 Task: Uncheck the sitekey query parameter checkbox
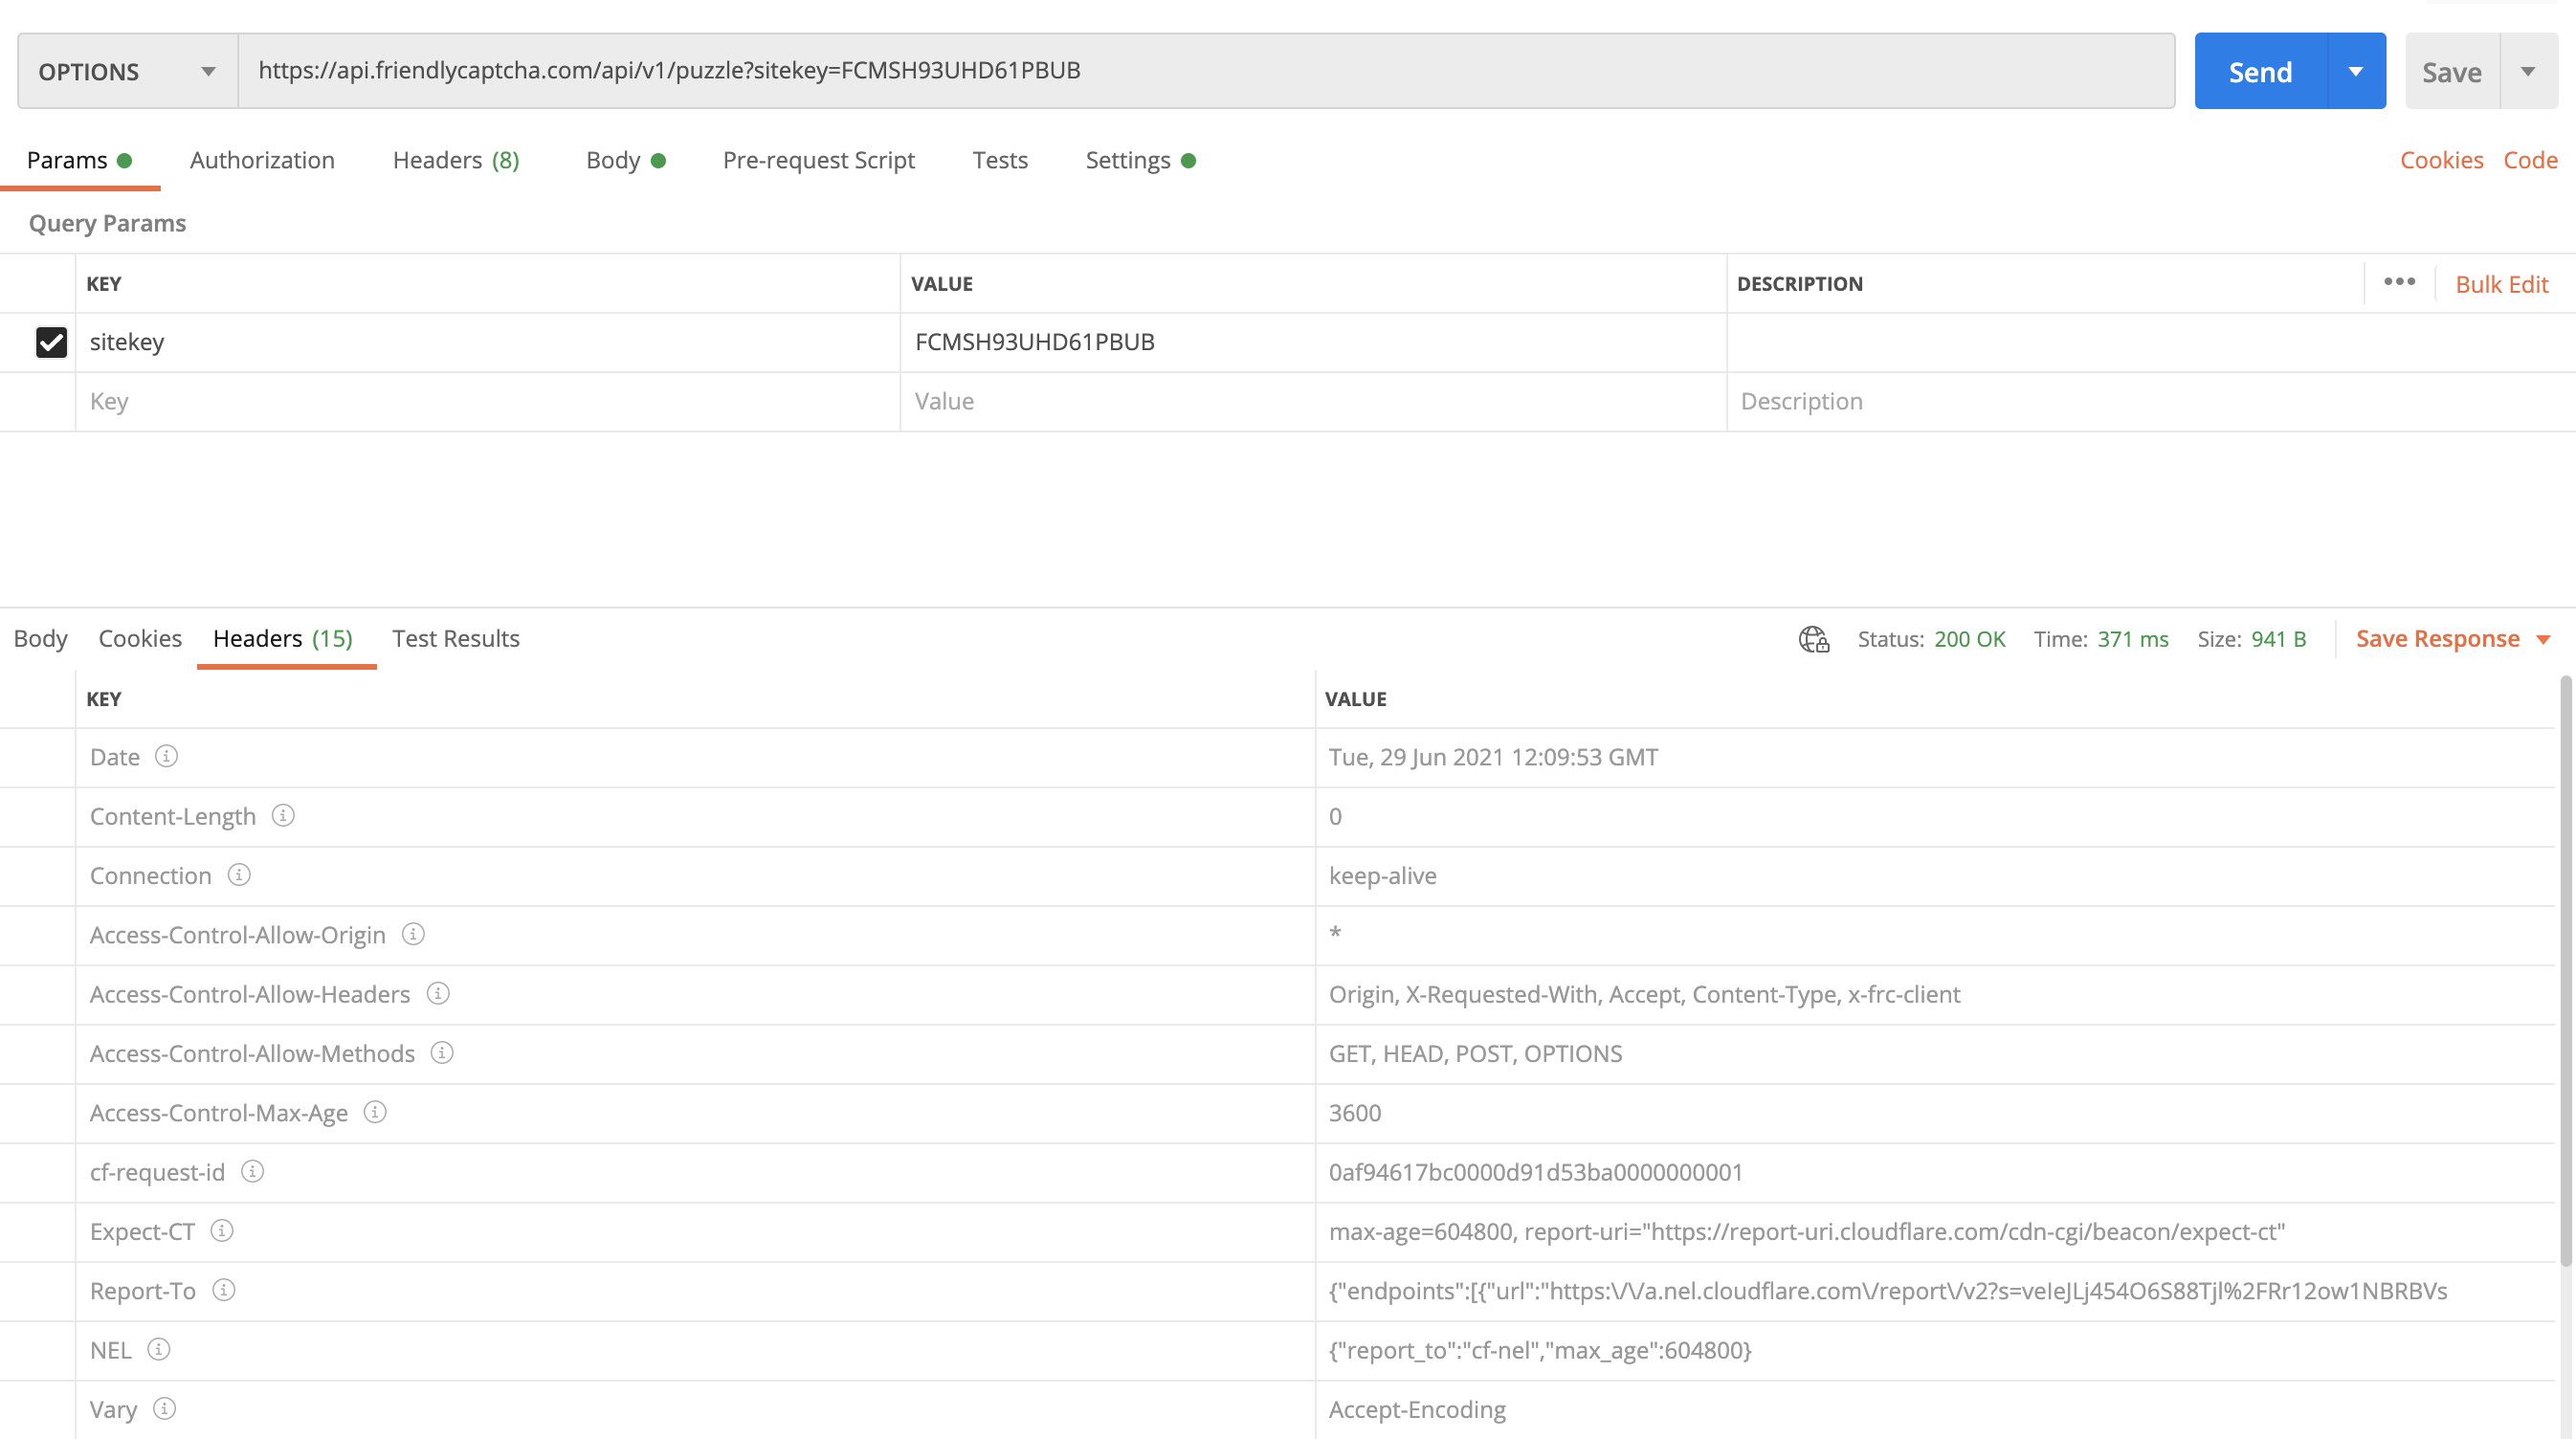[51, 342]
